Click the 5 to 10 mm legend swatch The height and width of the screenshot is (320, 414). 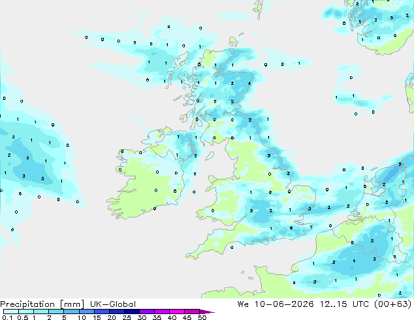coord(71,312)
